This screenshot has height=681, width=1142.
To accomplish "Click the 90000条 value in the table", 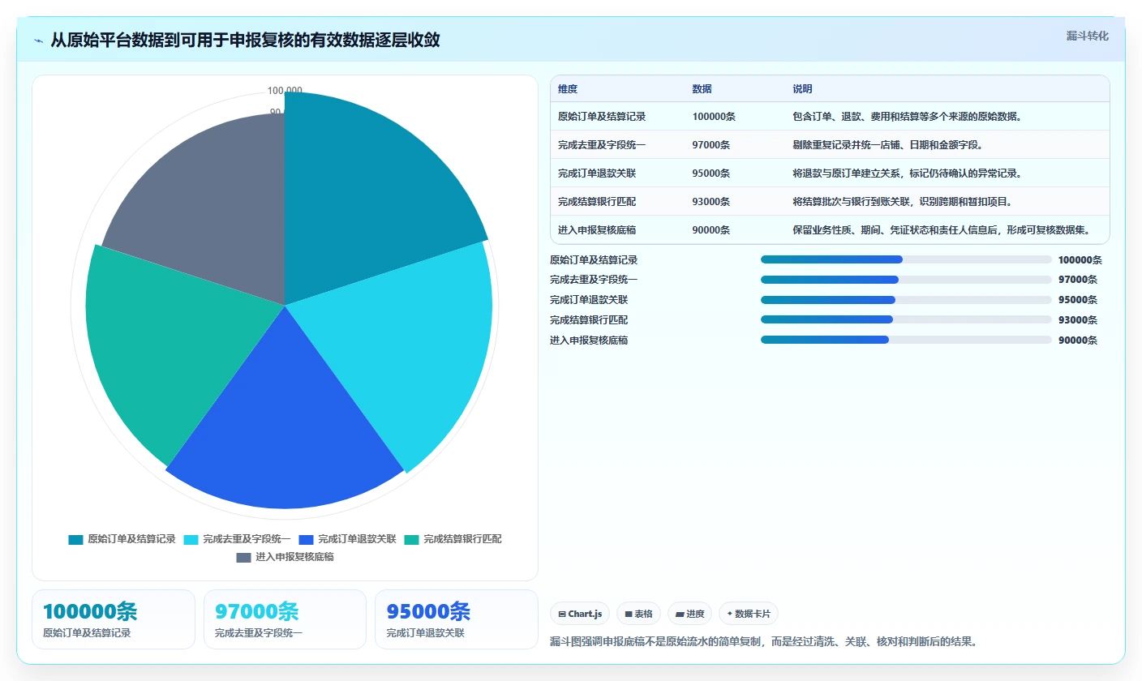I will pos(711,230).
